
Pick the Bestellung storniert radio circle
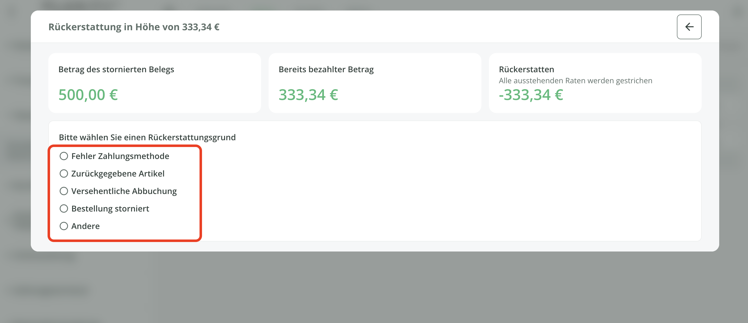[x=64, y=208]
